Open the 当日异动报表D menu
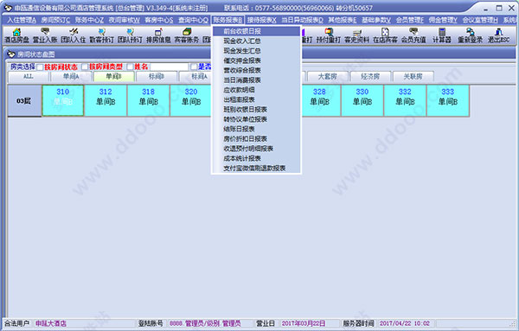Viewport: 519px width, 331px height. coord(303,20)
